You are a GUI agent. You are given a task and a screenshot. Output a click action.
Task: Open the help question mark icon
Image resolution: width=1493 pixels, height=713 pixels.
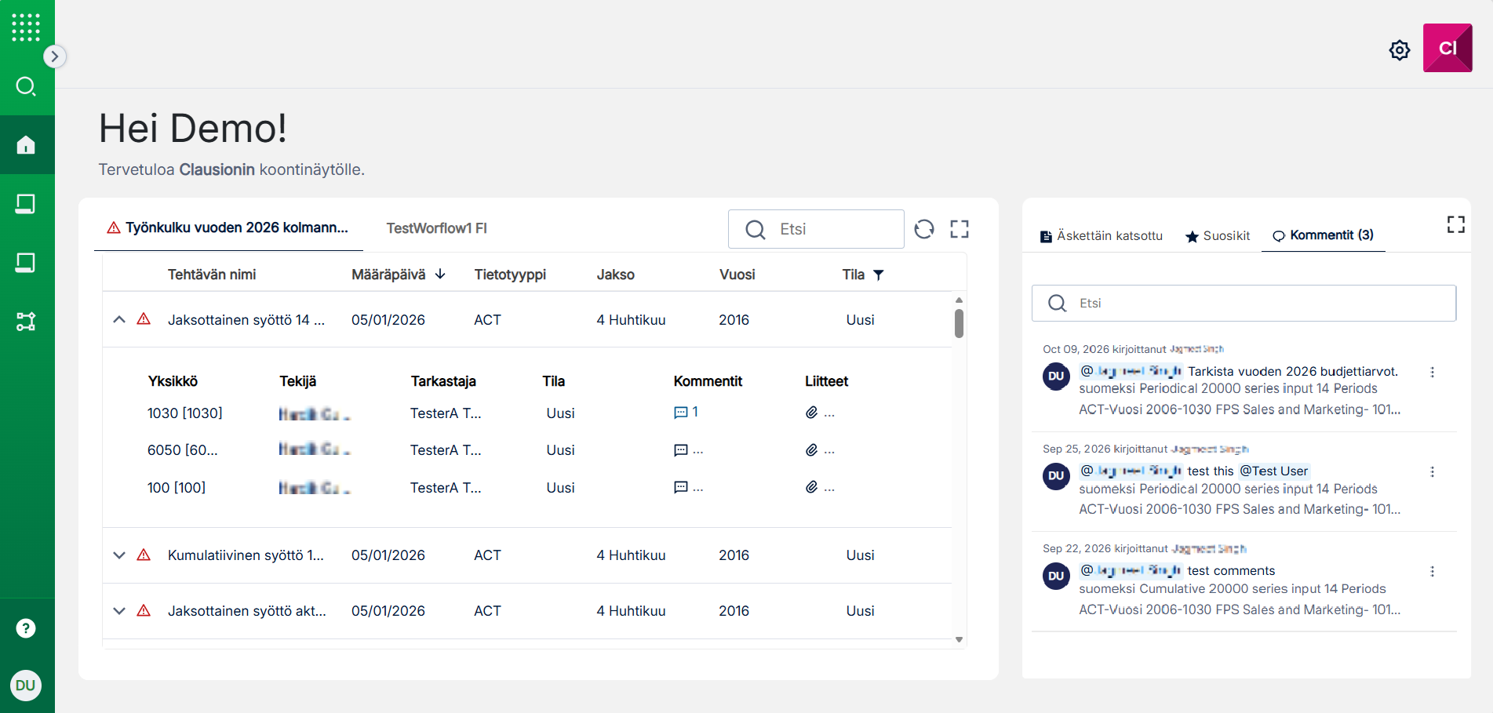tap(26, 628)
